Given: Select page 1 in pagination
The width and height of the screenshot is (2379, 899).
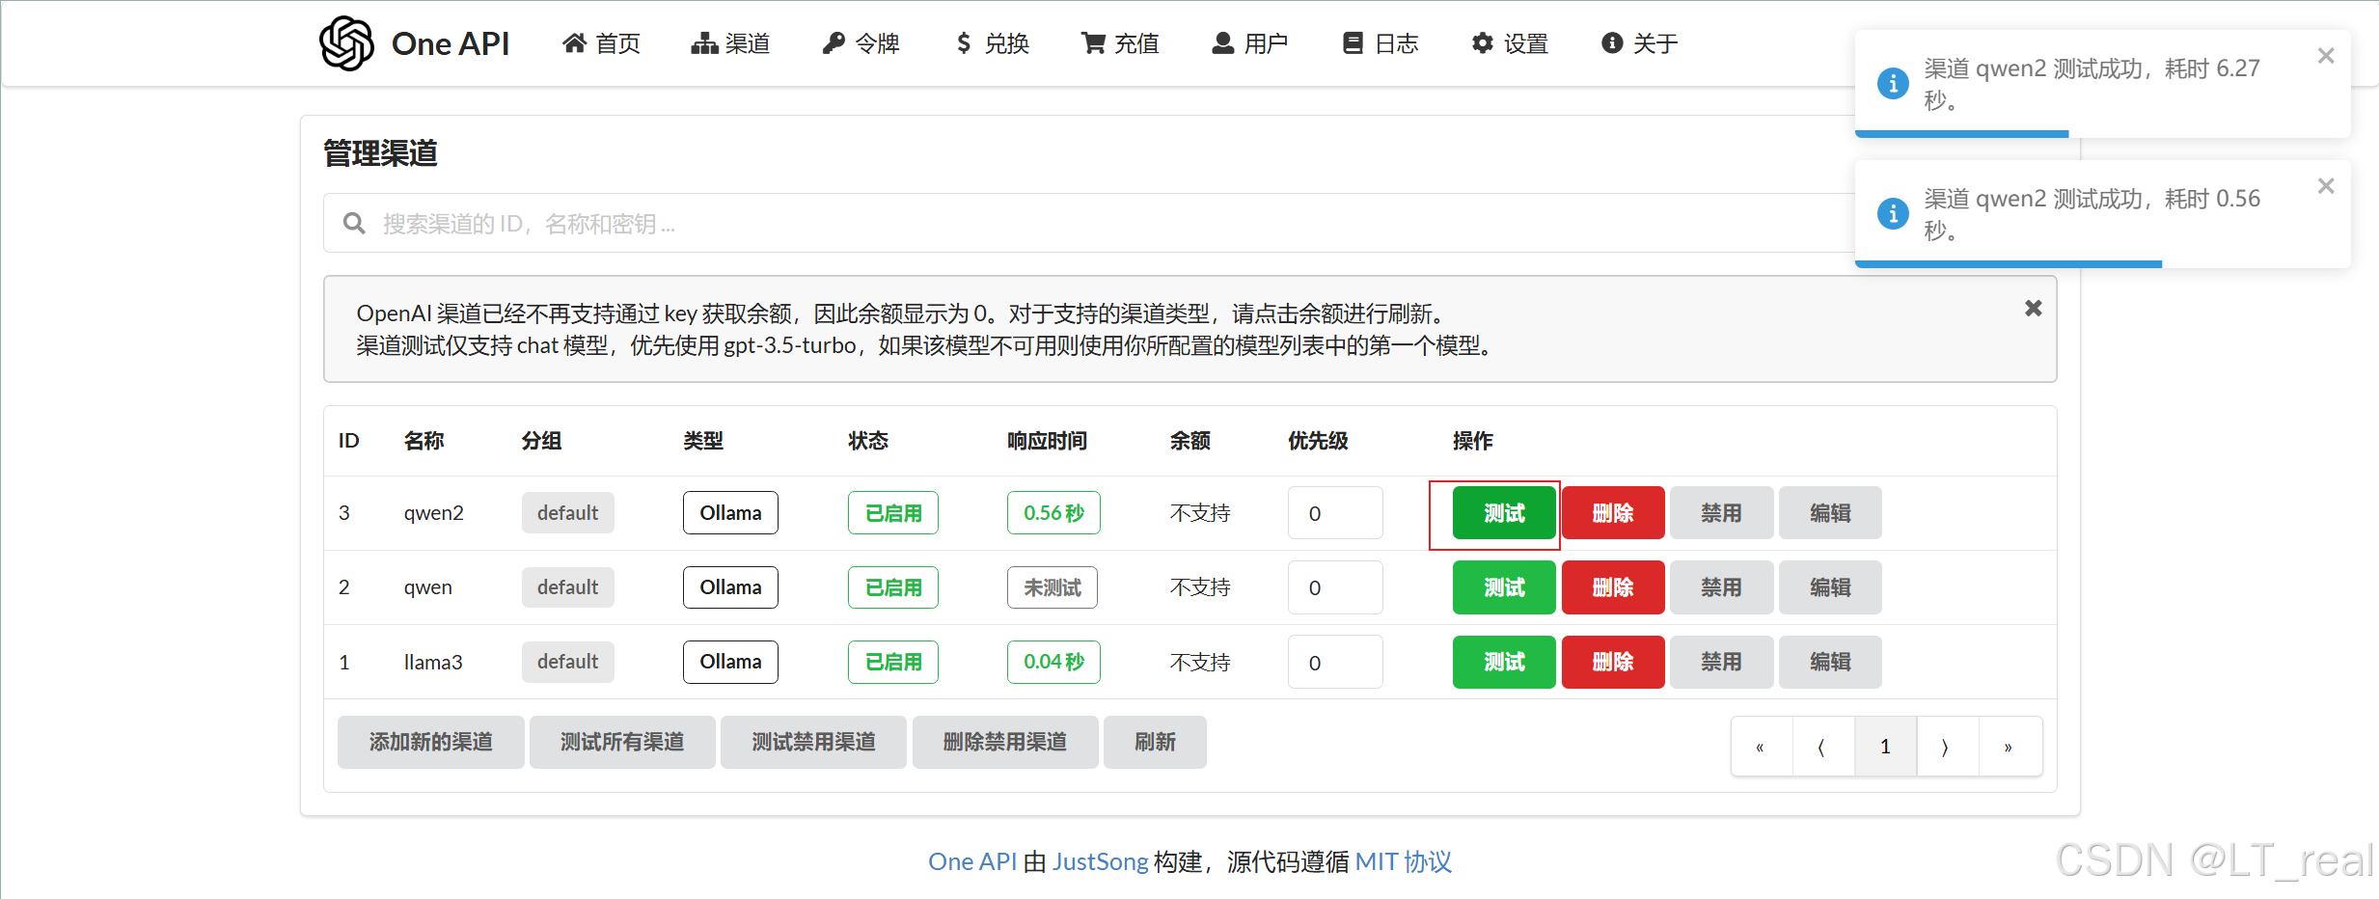Looking at the screenshot, I should point(1885,747).
